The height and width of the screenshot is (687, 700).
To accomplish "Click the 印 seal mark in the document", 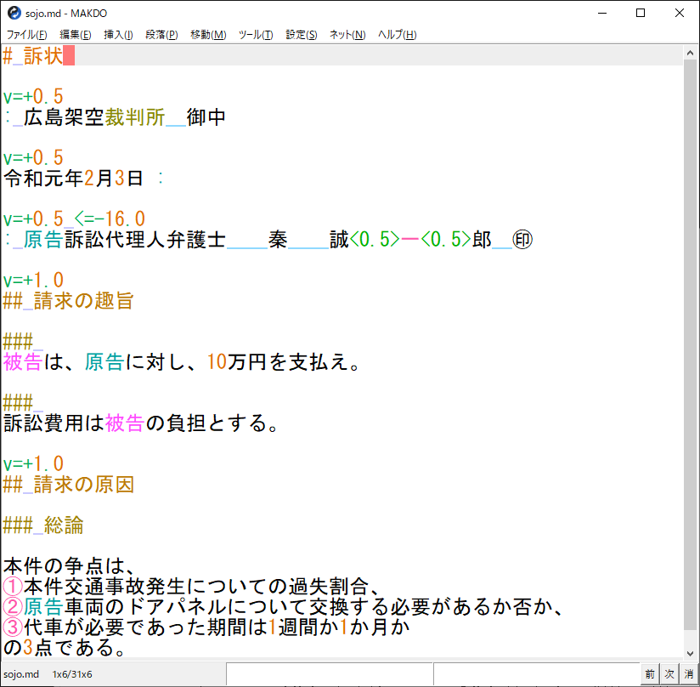I will tap(524, 239).
